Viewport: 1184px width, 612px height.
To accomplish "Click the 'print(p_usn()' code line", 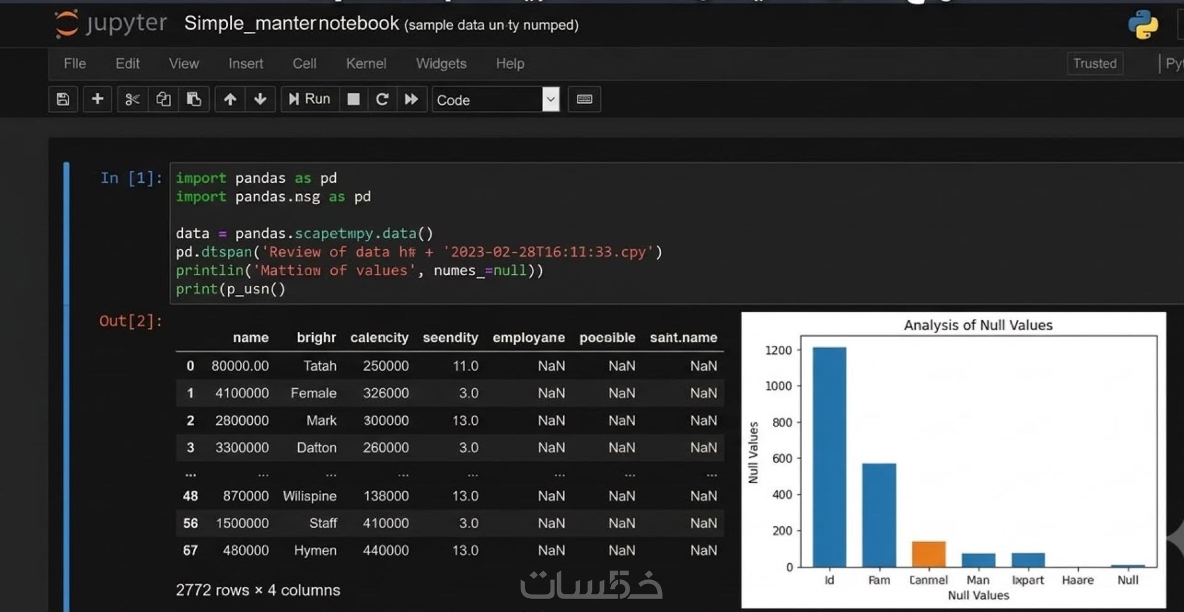I will coord(231,289).
